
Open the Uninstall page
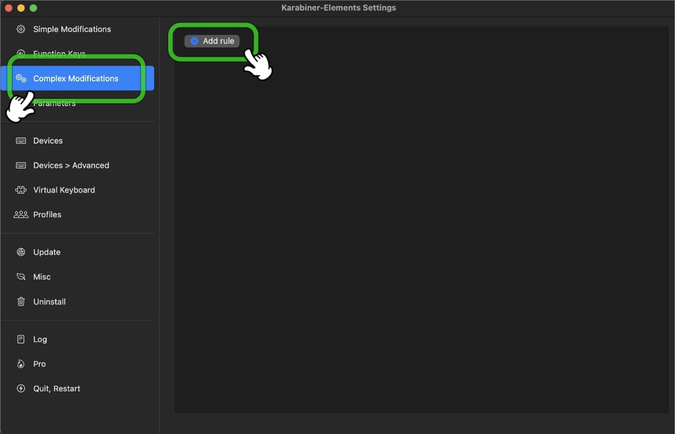click(x=77, y=301)
